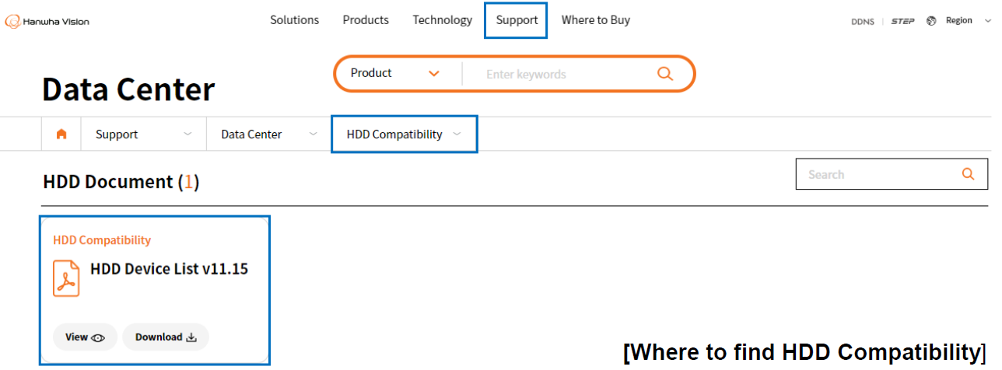The width and height of the screenshot is (1002, 370).
Task: Click the globe Region icon
Action: (x=931, y=21)
